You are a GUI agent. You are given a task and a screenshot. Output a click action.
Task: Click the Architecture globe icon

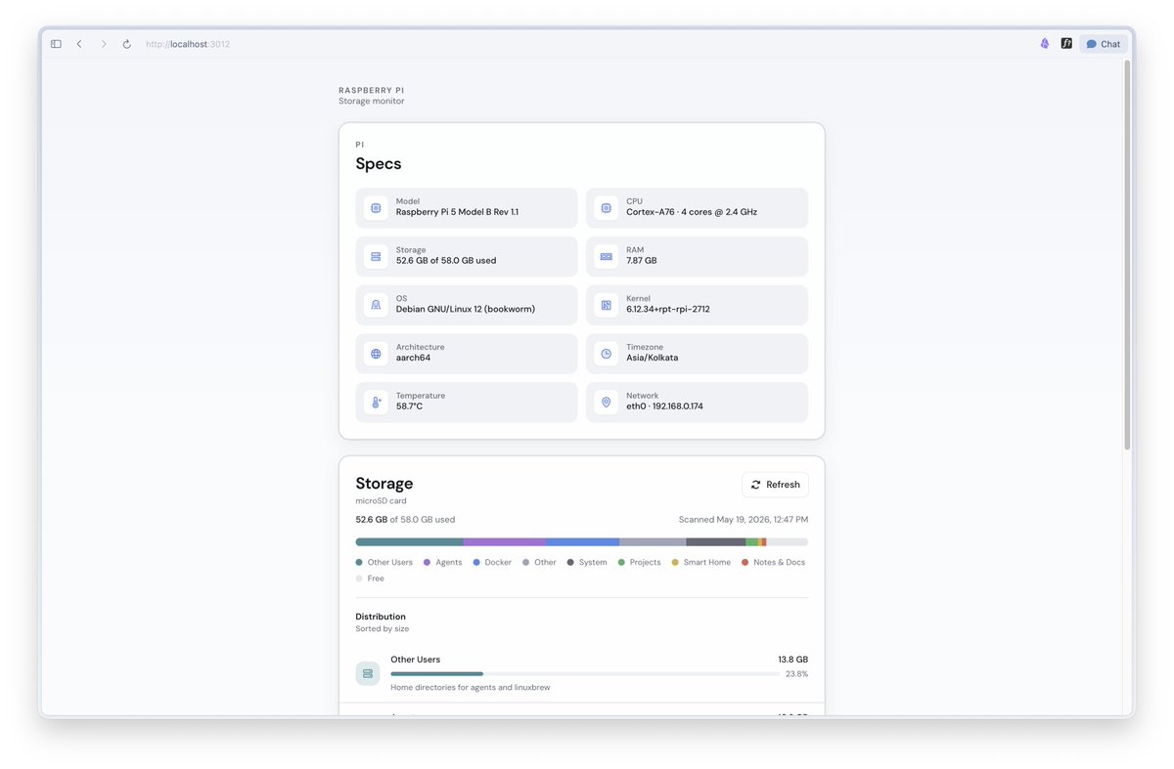376,354
